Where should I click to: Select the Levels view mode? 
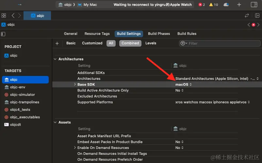point(151,43)
